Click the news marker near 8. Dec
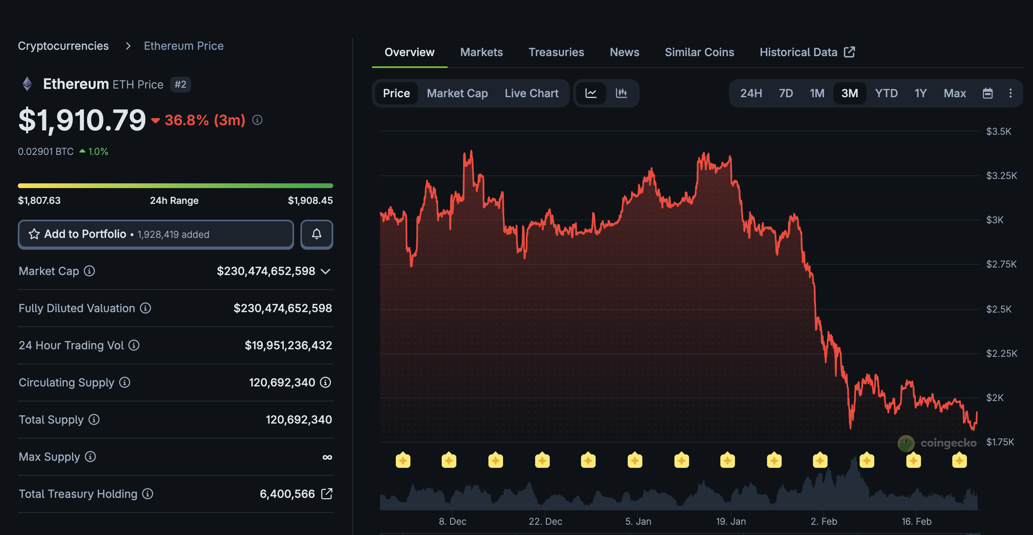1033x535 pixels. (x=449, y=460)
